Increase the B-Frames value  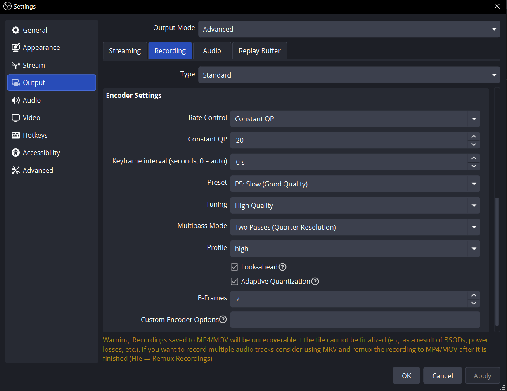click(x=474, y=295)
